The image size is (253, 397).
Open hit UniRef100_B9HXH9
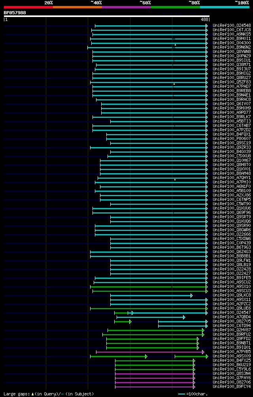click(x=232, y=108)
